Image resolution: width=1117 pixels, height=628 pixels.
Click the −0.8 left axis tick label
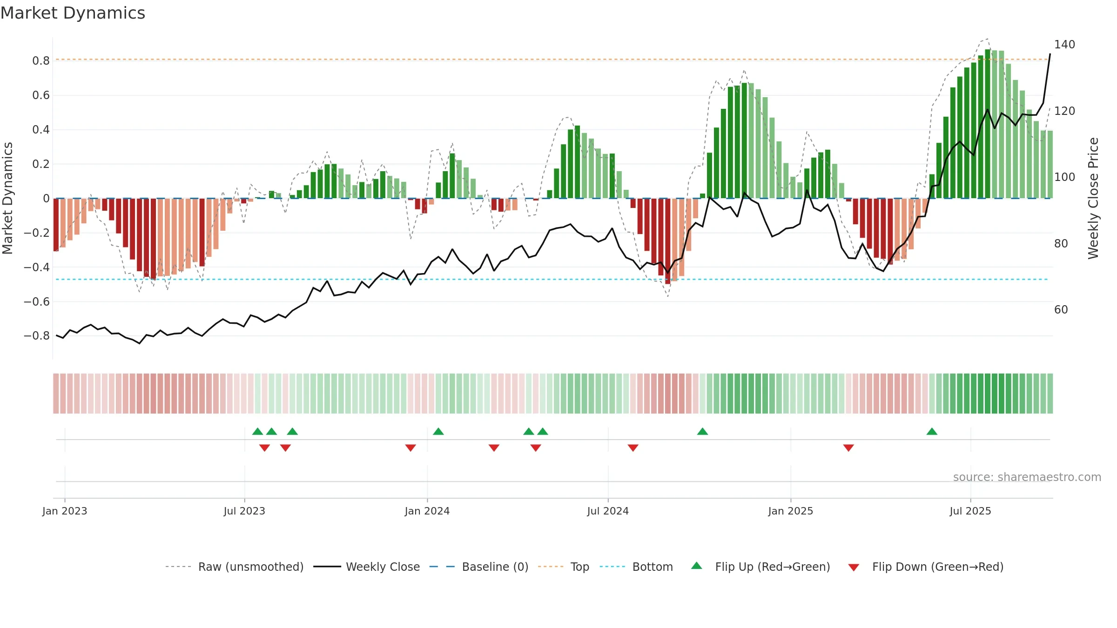[37, 336]
